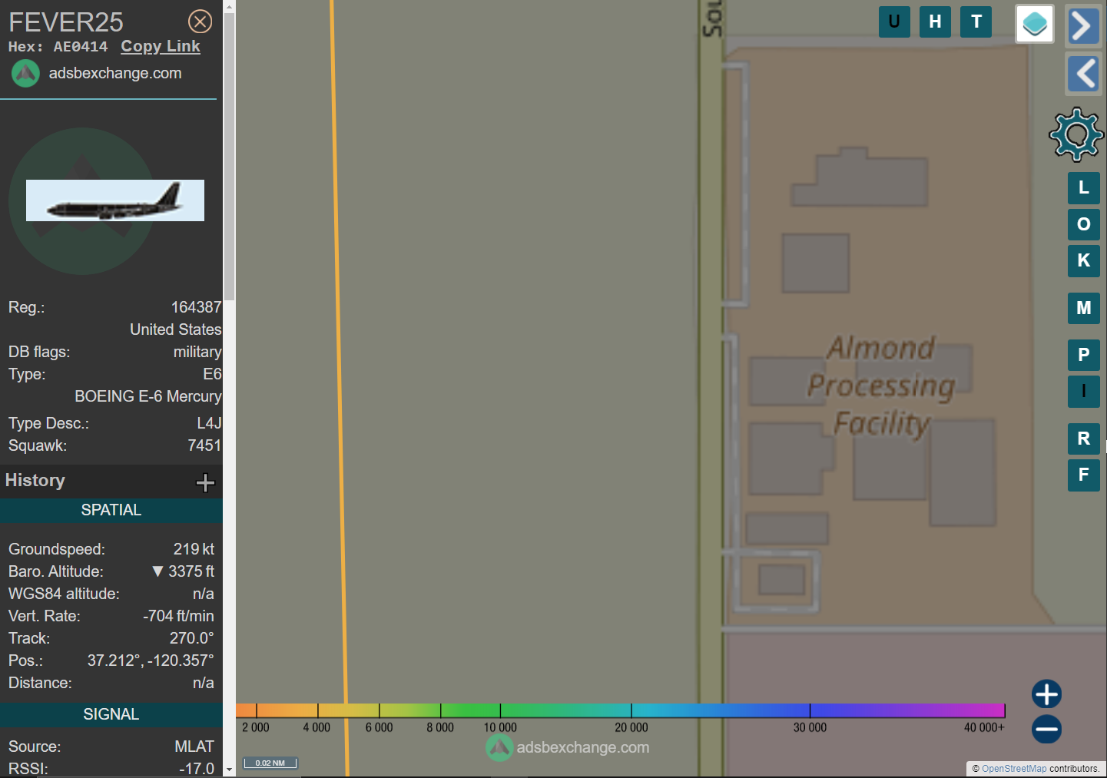Screen dimensions: 1107x778
Task: Click the Almond Processing Facility map label
Action: tap(881, 386)
